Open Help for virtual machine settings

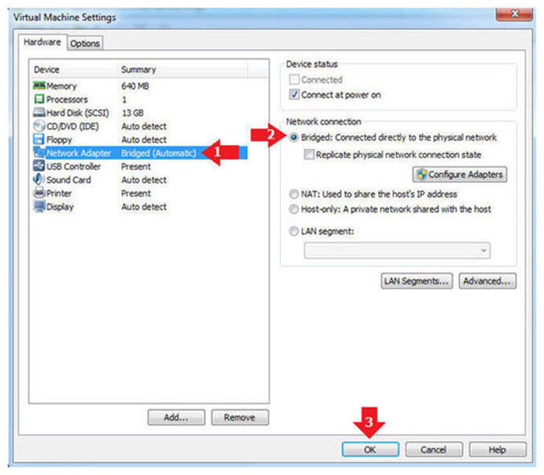click(x=497, y=450)
